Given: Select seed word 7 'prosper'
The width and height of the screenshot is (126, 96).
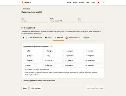Looking at the screenshot, I should (73, 56).
